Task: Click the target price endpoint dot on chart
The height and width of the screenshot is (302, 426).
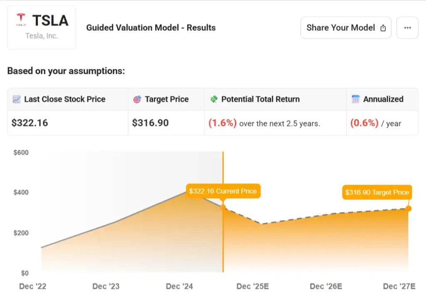Action: (409, 208)
